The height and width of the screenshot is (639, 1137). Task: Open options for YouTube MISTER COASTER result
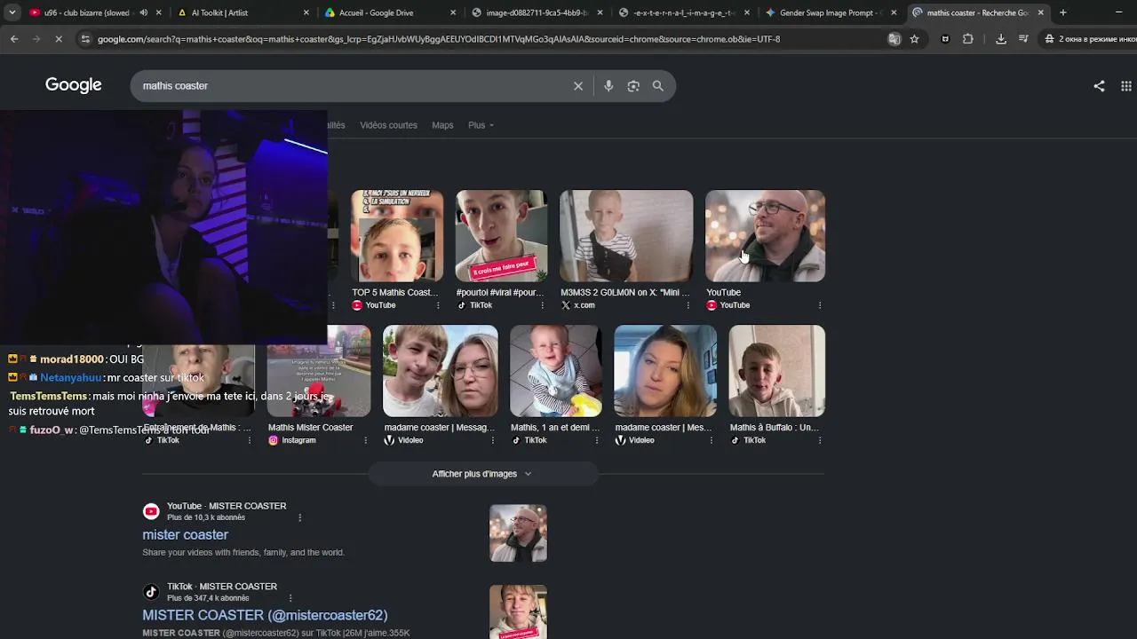point(300,517)
